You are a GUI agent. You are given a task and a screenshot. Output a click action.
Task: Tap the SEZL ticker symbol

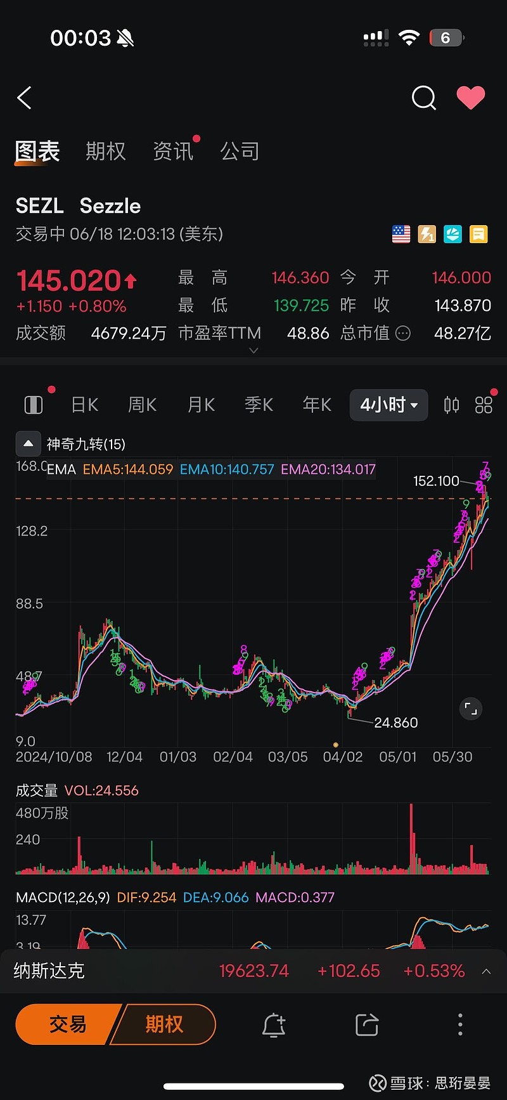(39, 206)
